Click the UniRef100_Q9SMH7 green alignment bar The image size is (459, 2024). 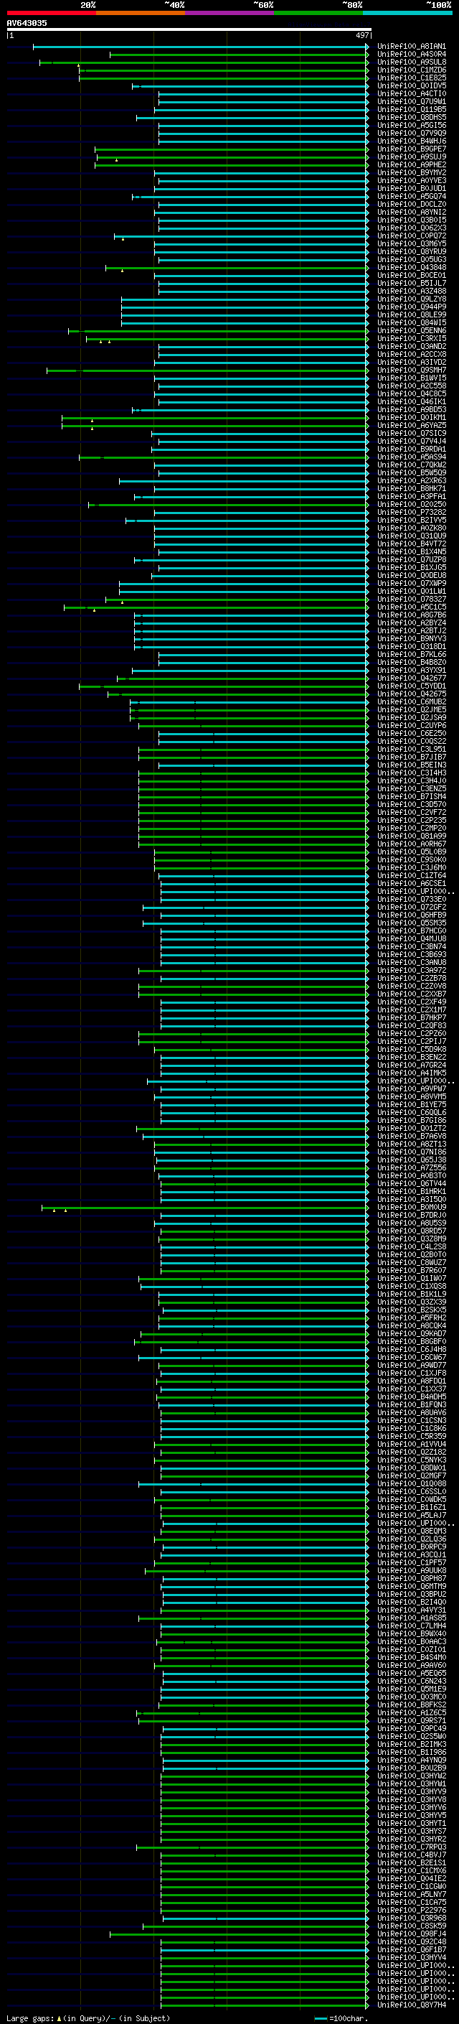pyautogui.click(x=207, y=370)
